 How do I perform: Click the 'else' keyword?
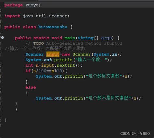(31, 87)
